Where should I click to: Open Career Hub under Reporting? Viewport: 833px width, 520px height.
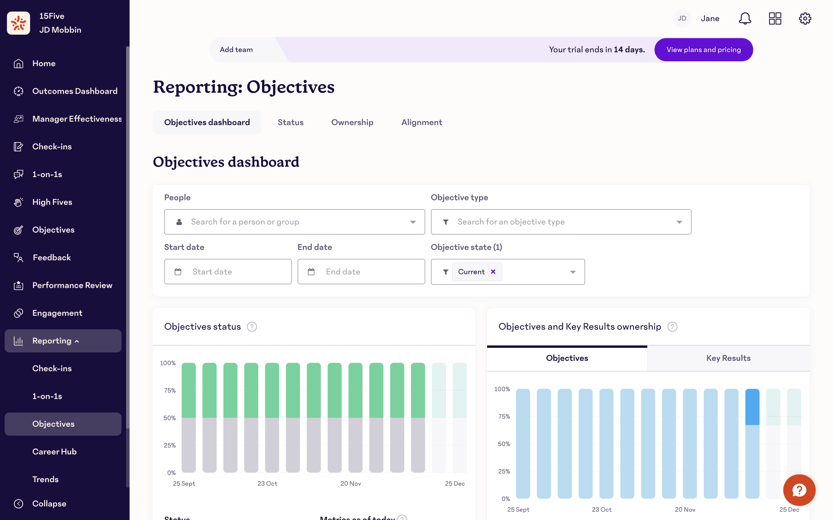pos(63,452)
